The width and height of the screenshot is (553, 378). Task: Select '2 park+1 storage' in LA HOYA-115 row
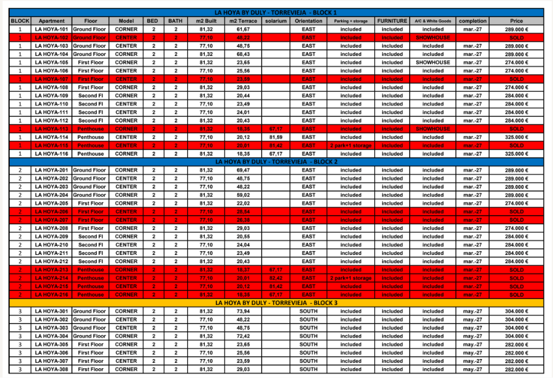click(x=350, y=146)
